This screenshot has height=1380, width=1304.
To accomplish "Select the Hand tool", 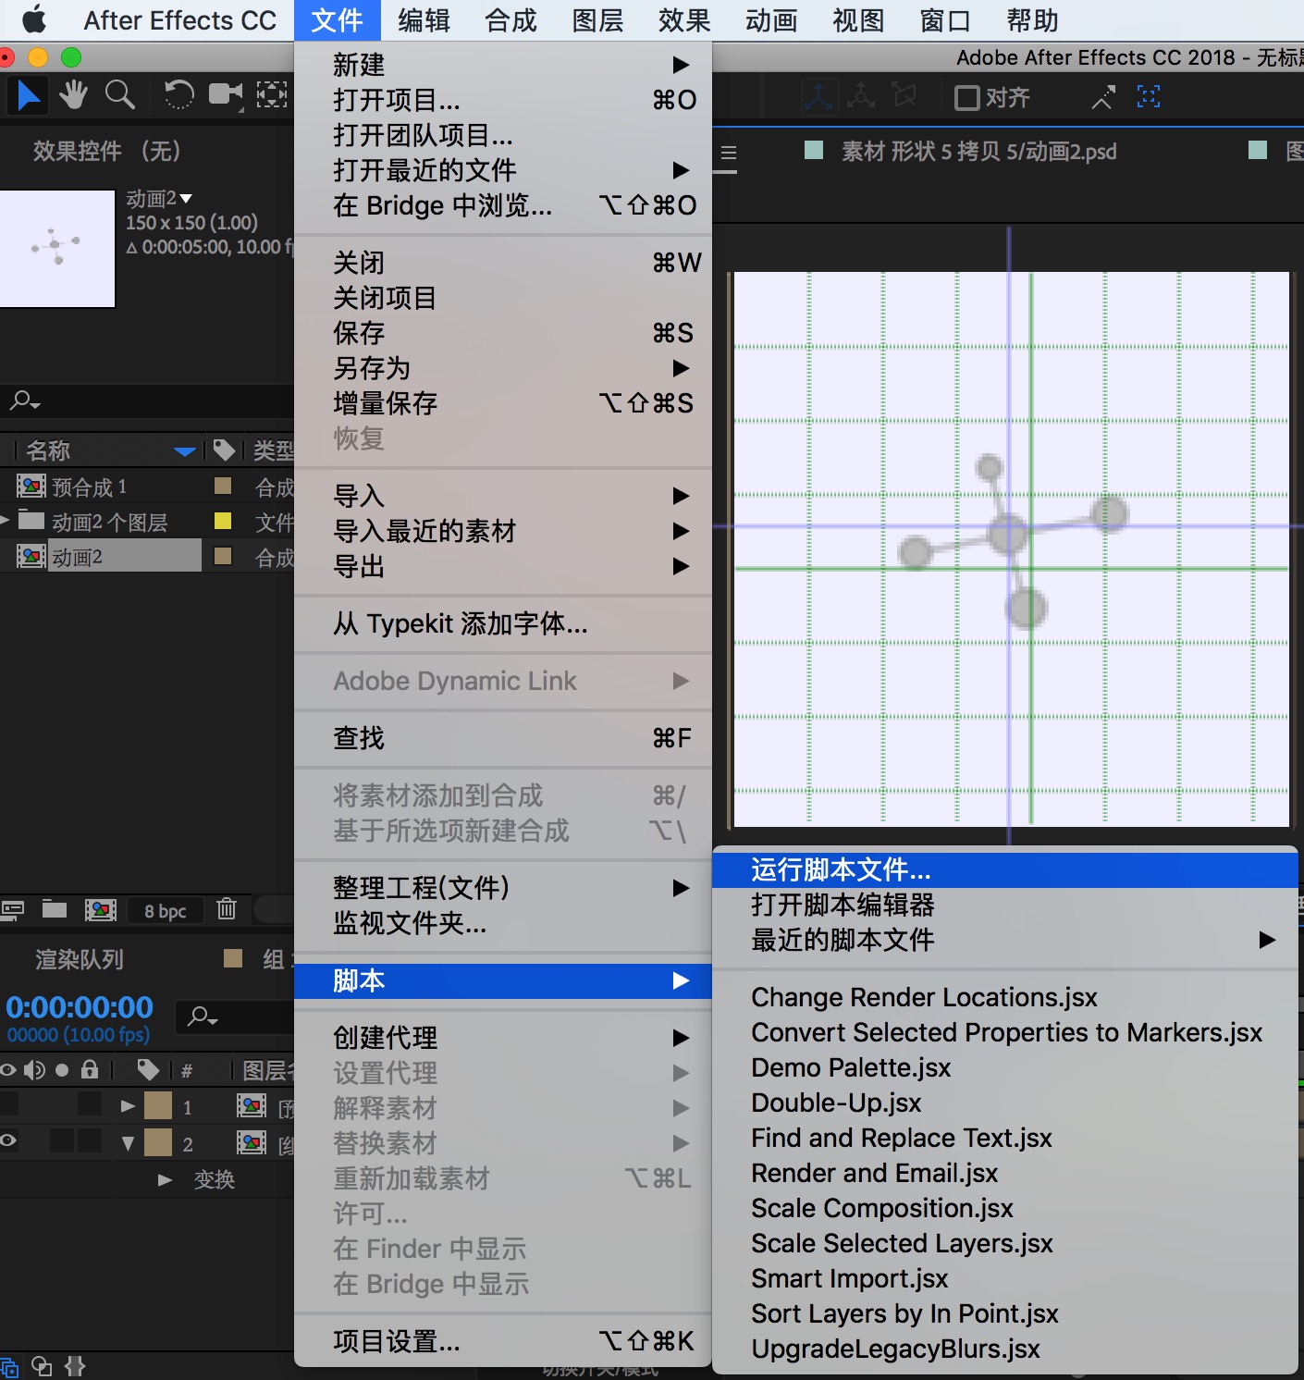I will point(73,94).
